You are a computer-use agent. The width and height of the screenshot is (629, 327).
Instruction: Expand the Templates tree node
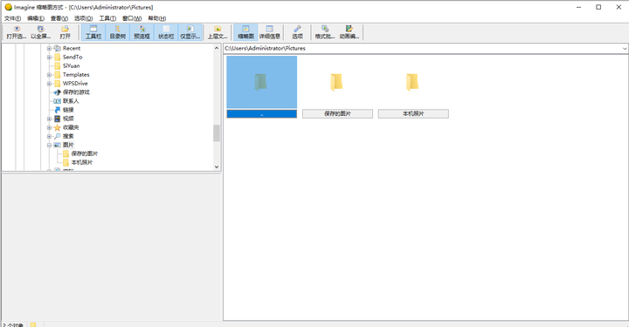click(x=49, y=75)
